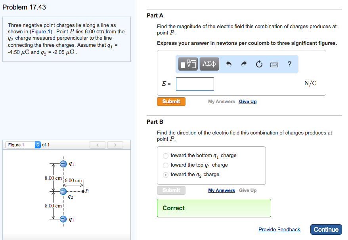348x240 pixels.
Task: Click the reset icon in the equation toolbar
Action: tap(259, 64)
